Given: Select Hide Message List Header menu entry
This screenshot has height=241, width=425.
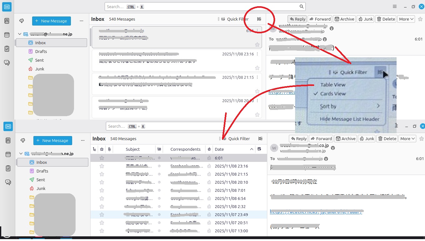Looking at the screenshot, I should [349, 119].
